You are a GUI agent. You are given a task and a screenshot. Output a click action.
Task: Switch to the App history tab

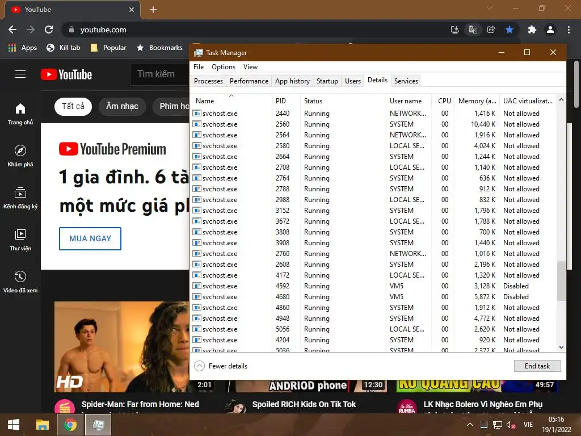292,81
